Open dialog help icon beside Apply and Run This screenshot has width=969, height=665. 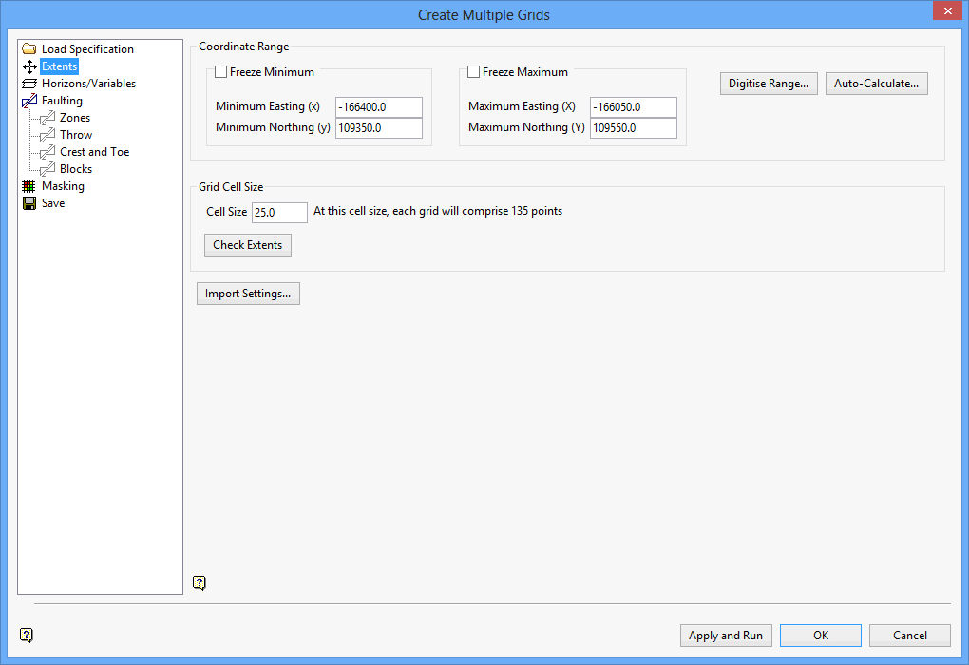[26, 635]
